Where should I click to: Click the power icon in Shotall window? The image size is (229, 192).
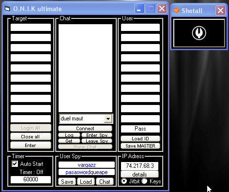tap(199, 33)
